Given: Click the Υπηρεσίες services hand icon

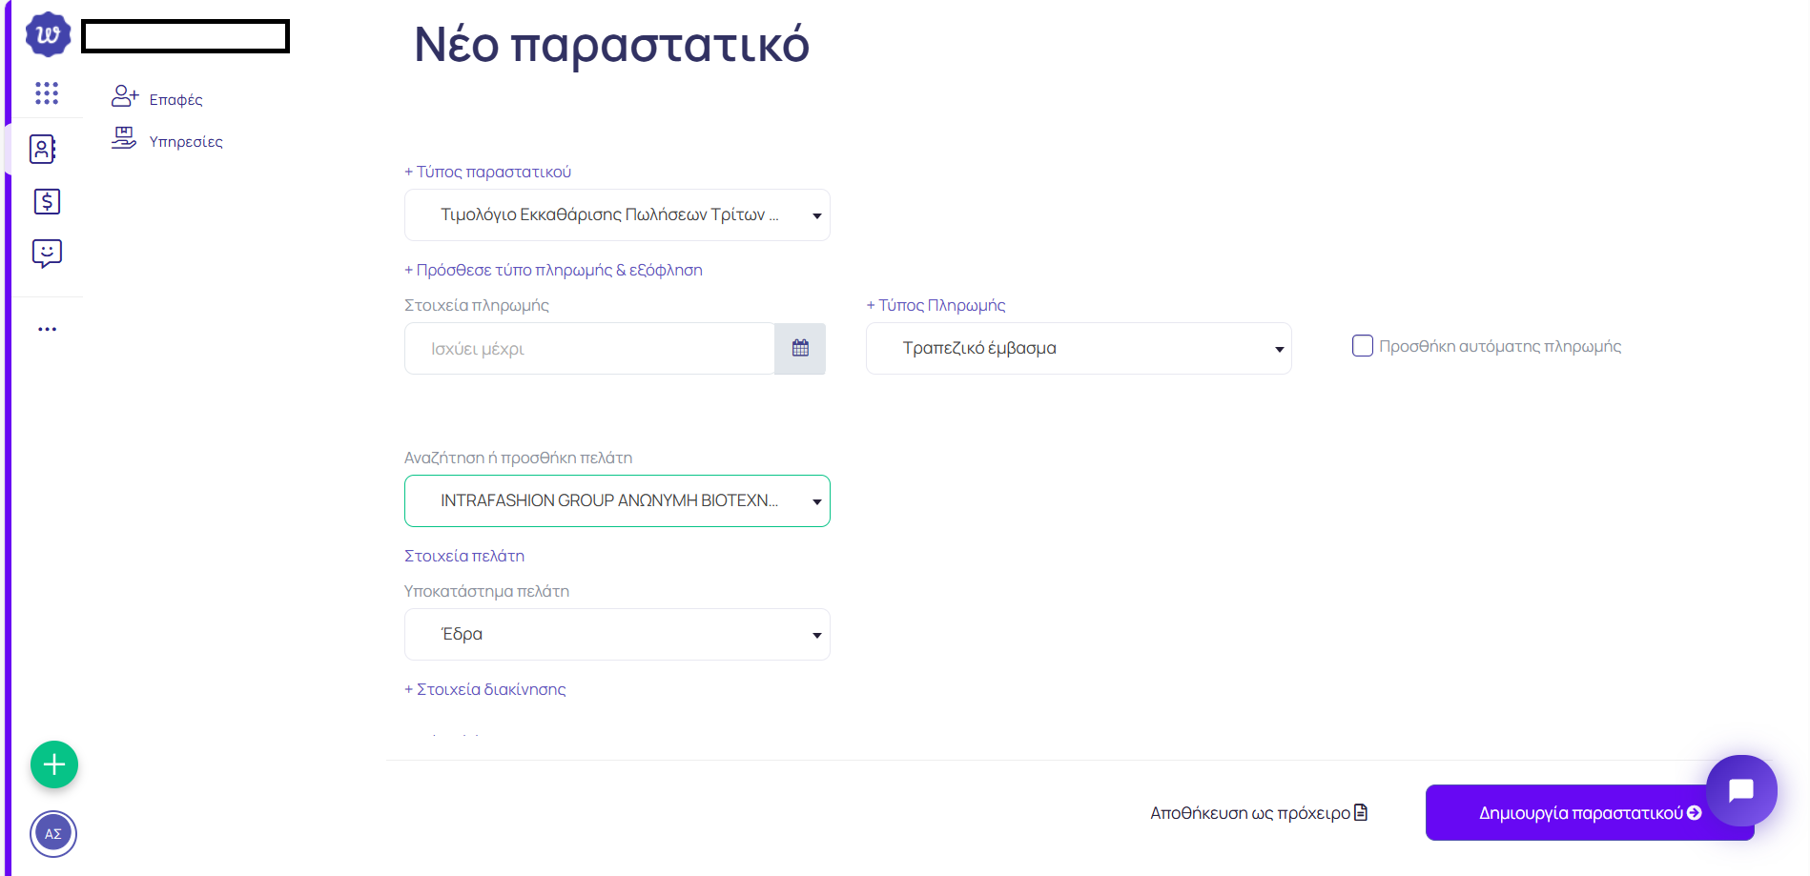Looking at the screenshot, I should pyautogui.click(x=124, y=139).
